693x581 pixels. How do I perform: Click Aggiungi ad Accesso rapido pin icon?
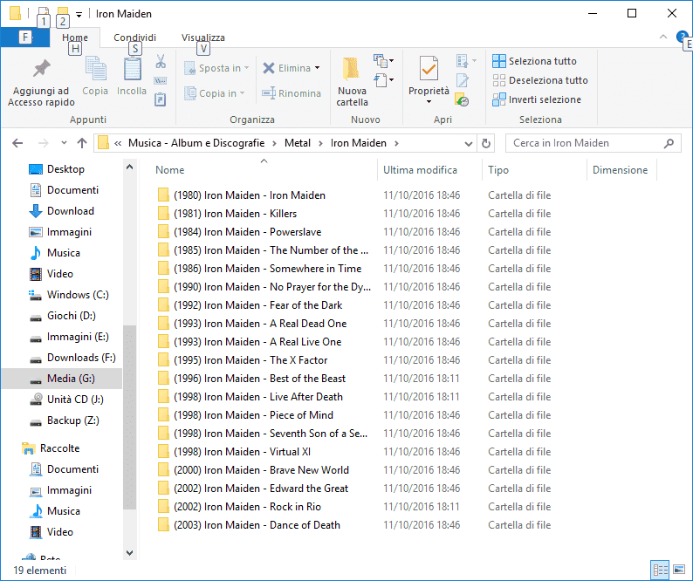tap(42, 68)
